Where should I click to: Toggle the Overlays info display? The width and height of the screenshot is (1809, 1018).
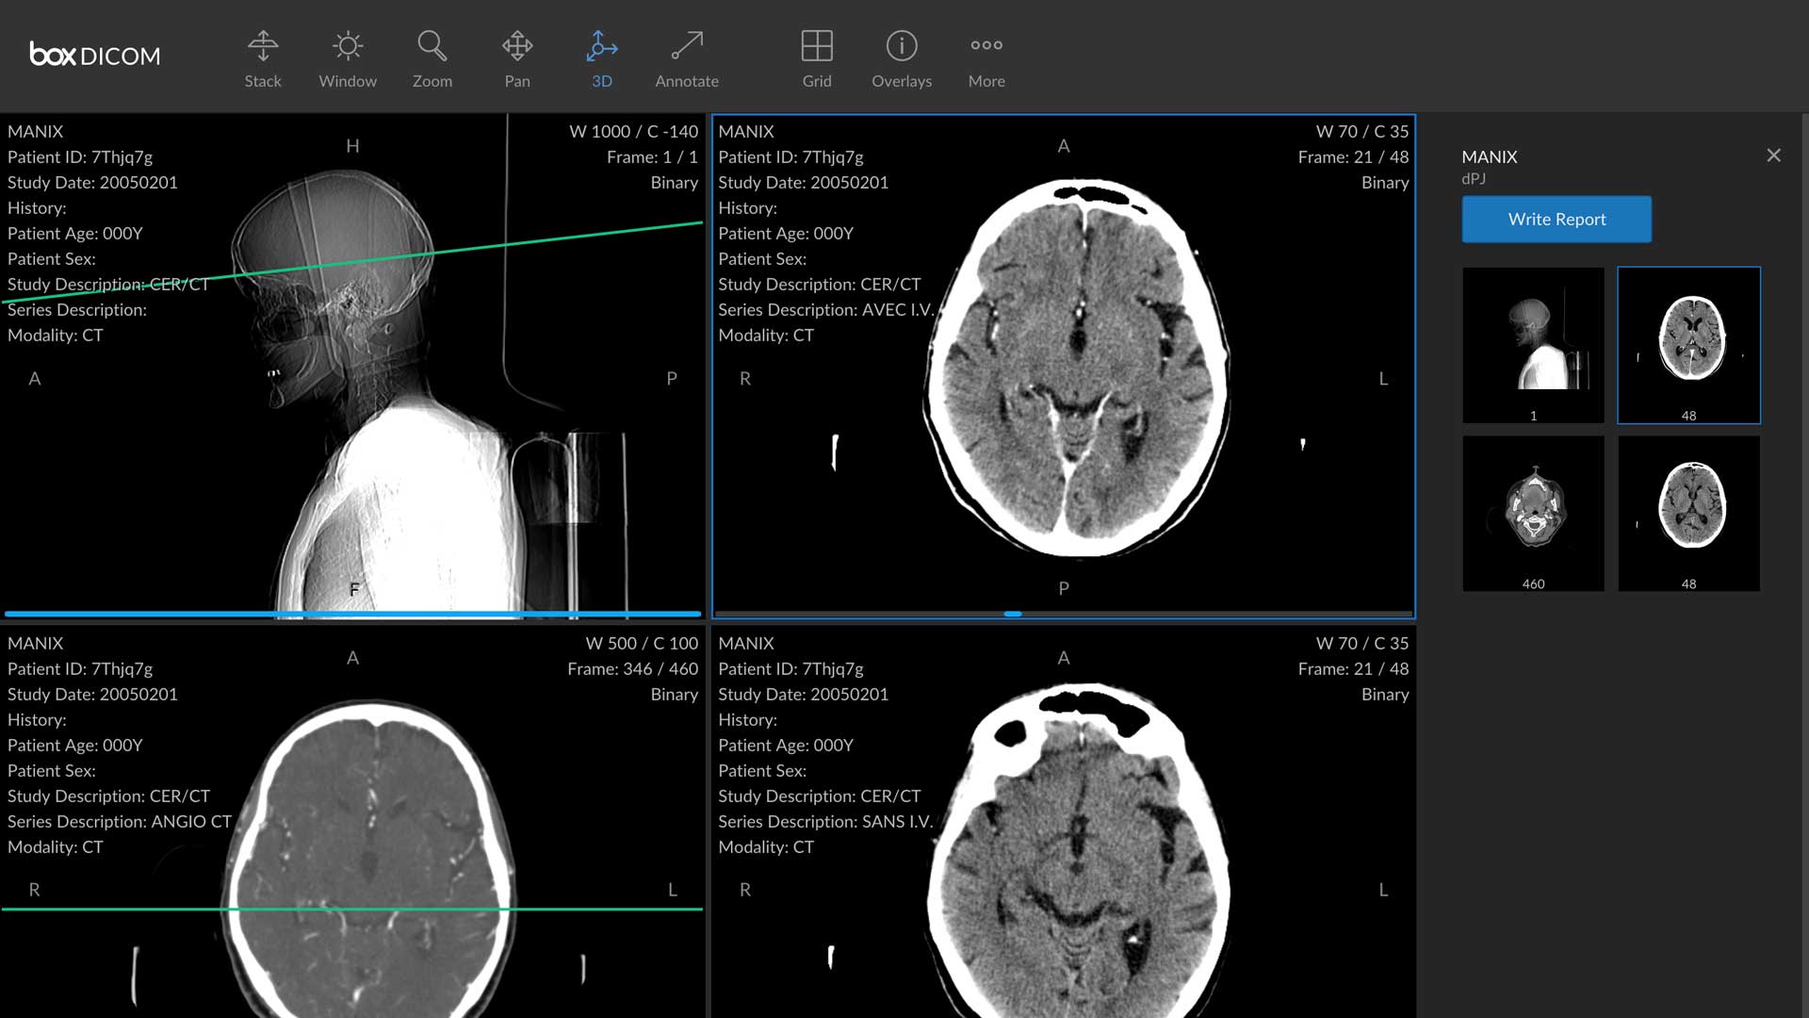click(902, 59)
